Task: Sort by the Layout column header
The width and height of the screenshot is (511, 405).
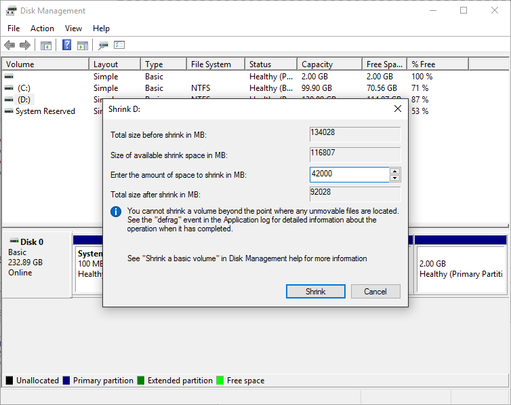Action: point(115,64)
